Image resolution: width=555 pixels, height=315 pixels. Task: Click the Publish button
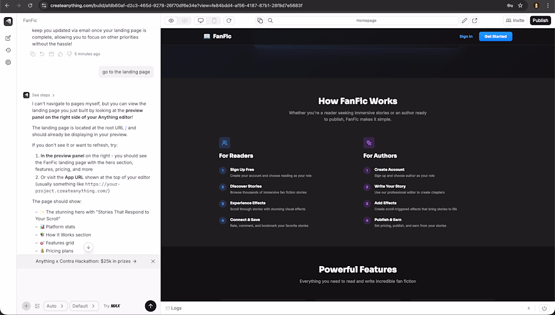(x=540, y=21)
